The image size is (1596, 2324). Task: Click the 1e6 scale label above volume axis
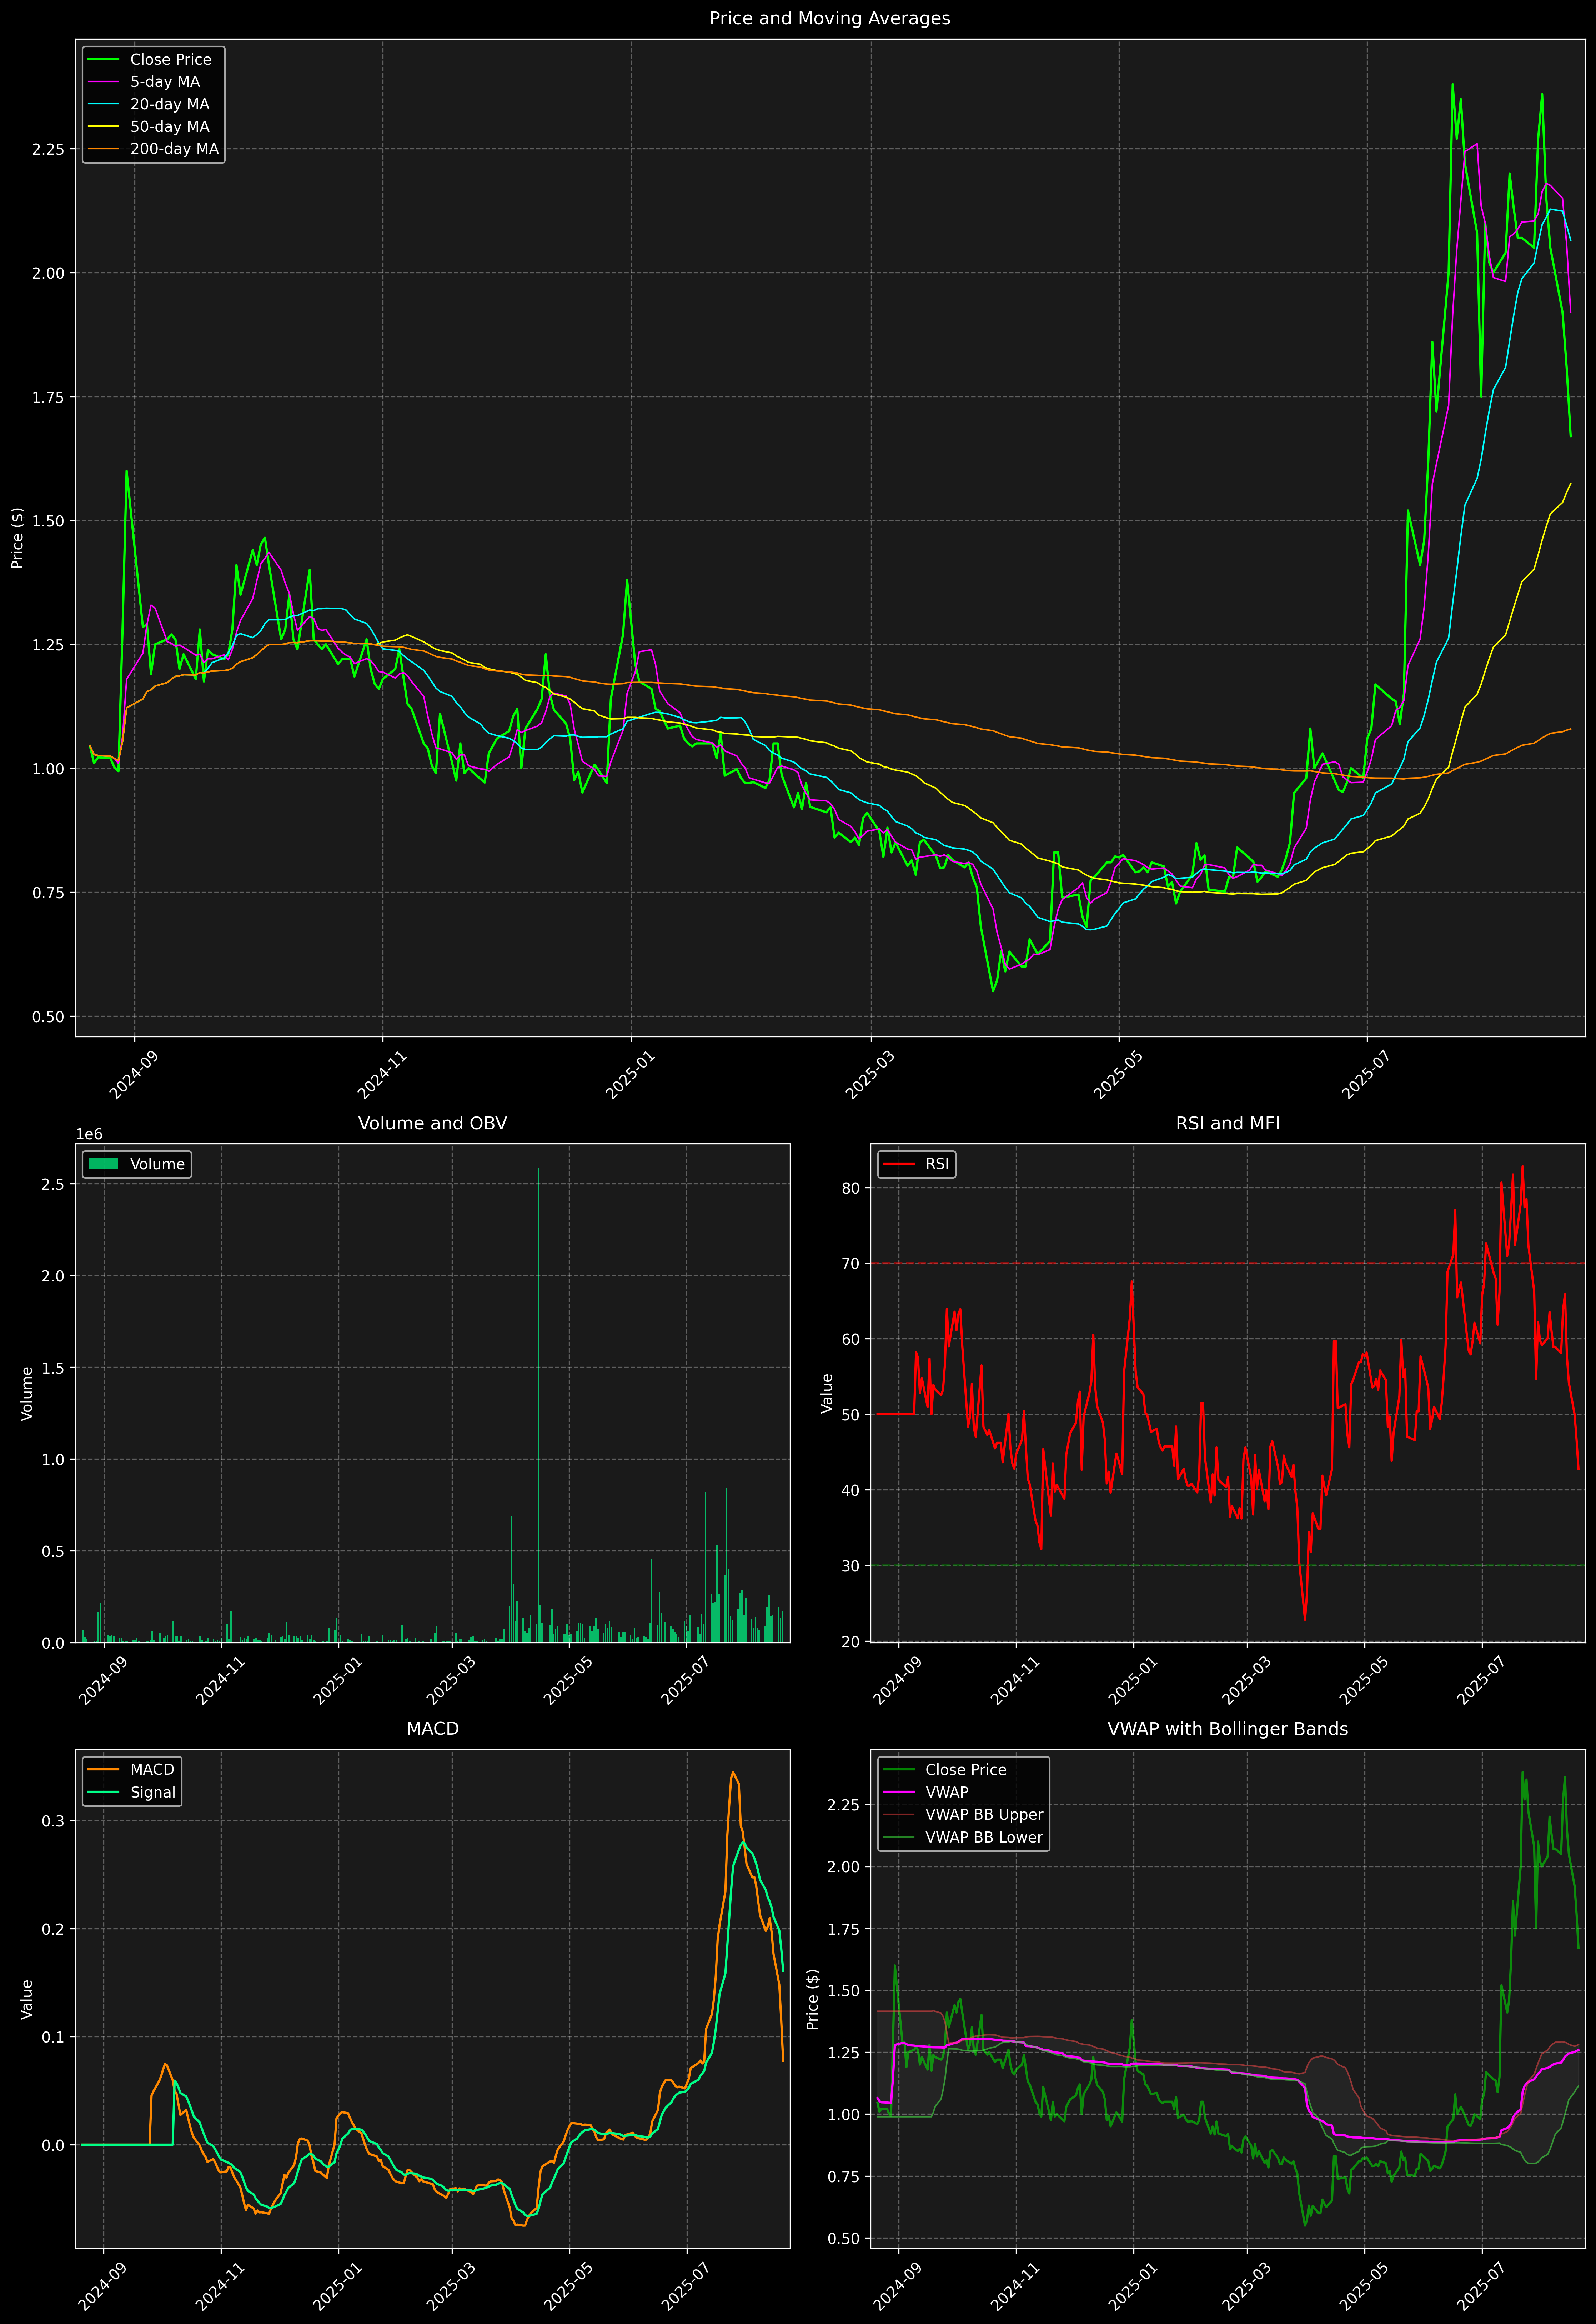pyautogui.click(x=89, y=1134)
